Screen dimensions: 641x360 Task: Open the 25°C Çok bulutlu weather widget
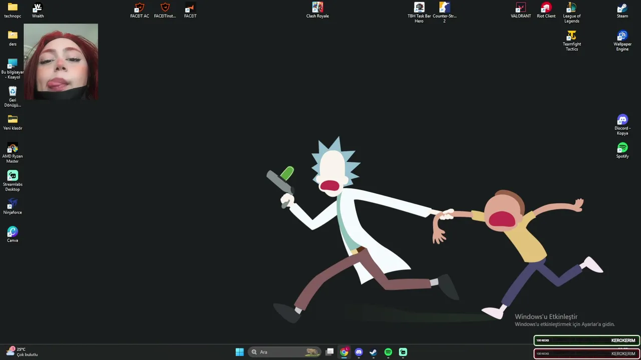click(22, 352)
